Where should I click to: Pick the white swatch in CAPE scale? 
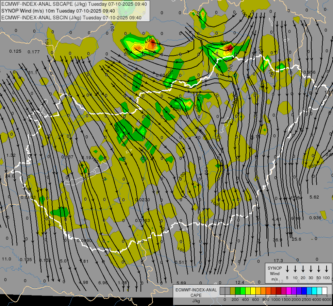click(x=324, y=291)
